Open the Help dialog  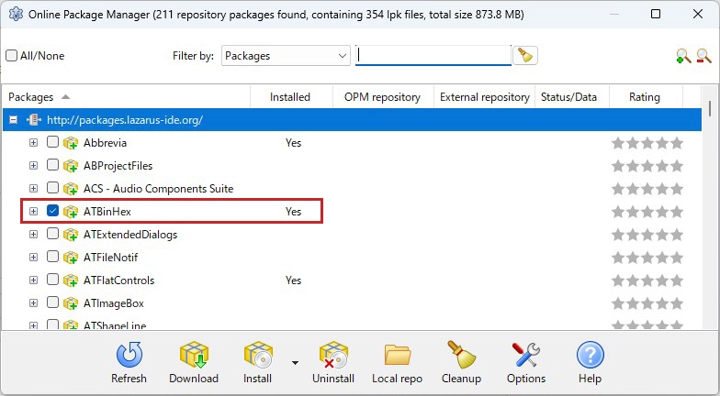click(x=590, y=355)
